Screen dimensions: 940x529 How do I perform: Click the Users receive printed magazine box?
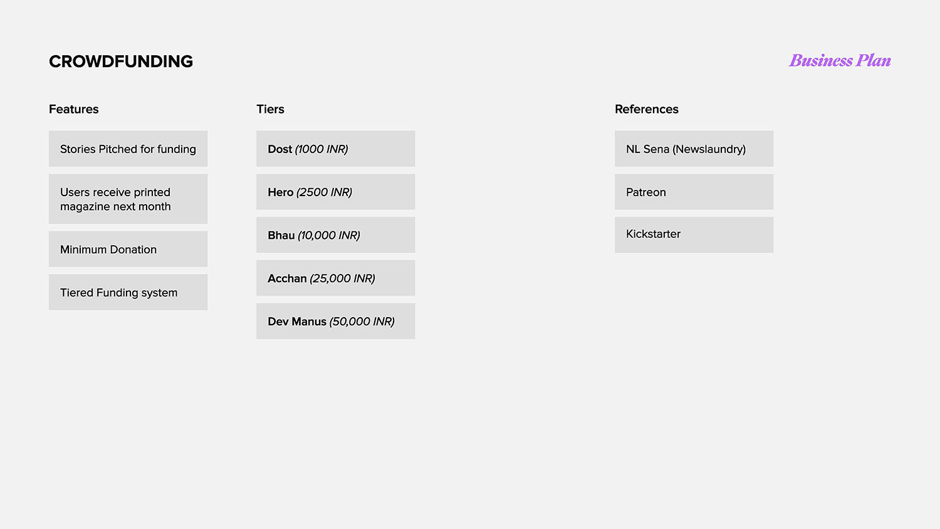point(128,199)
